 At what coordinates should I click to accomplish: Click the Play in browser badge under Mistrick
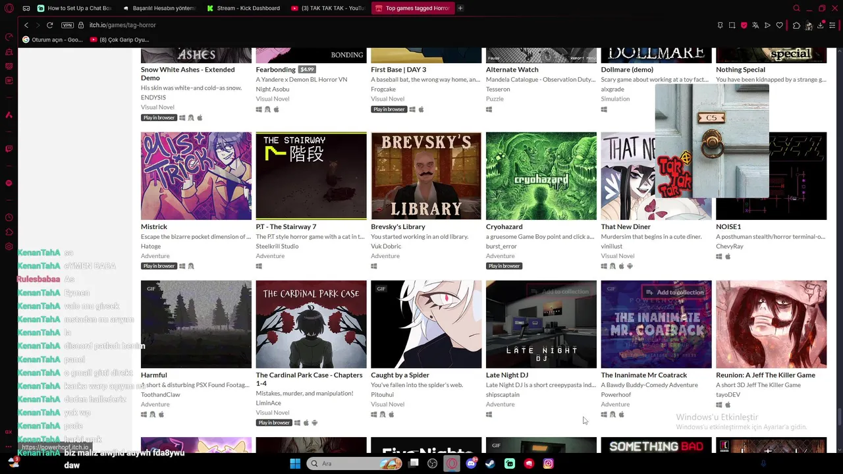tap(159, 266)
